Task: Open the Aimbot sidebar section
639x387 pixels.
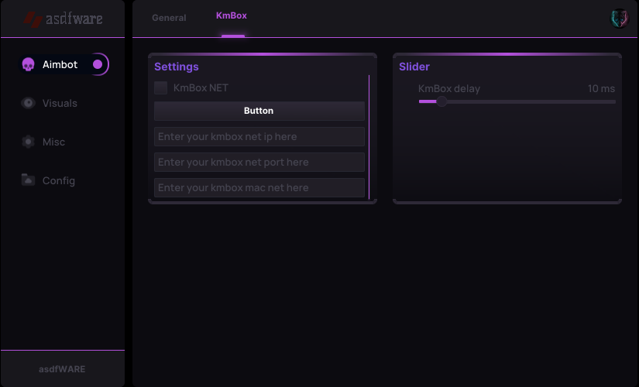Action: tap(64, 64)
